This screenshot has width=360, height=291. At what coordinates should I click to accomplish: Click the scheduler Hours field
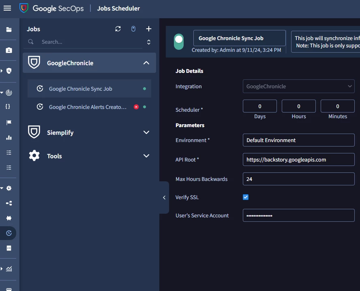299,106
